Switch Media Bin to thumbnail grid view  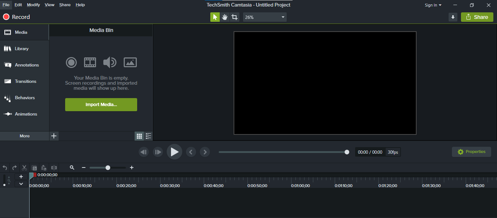[139, 136]
